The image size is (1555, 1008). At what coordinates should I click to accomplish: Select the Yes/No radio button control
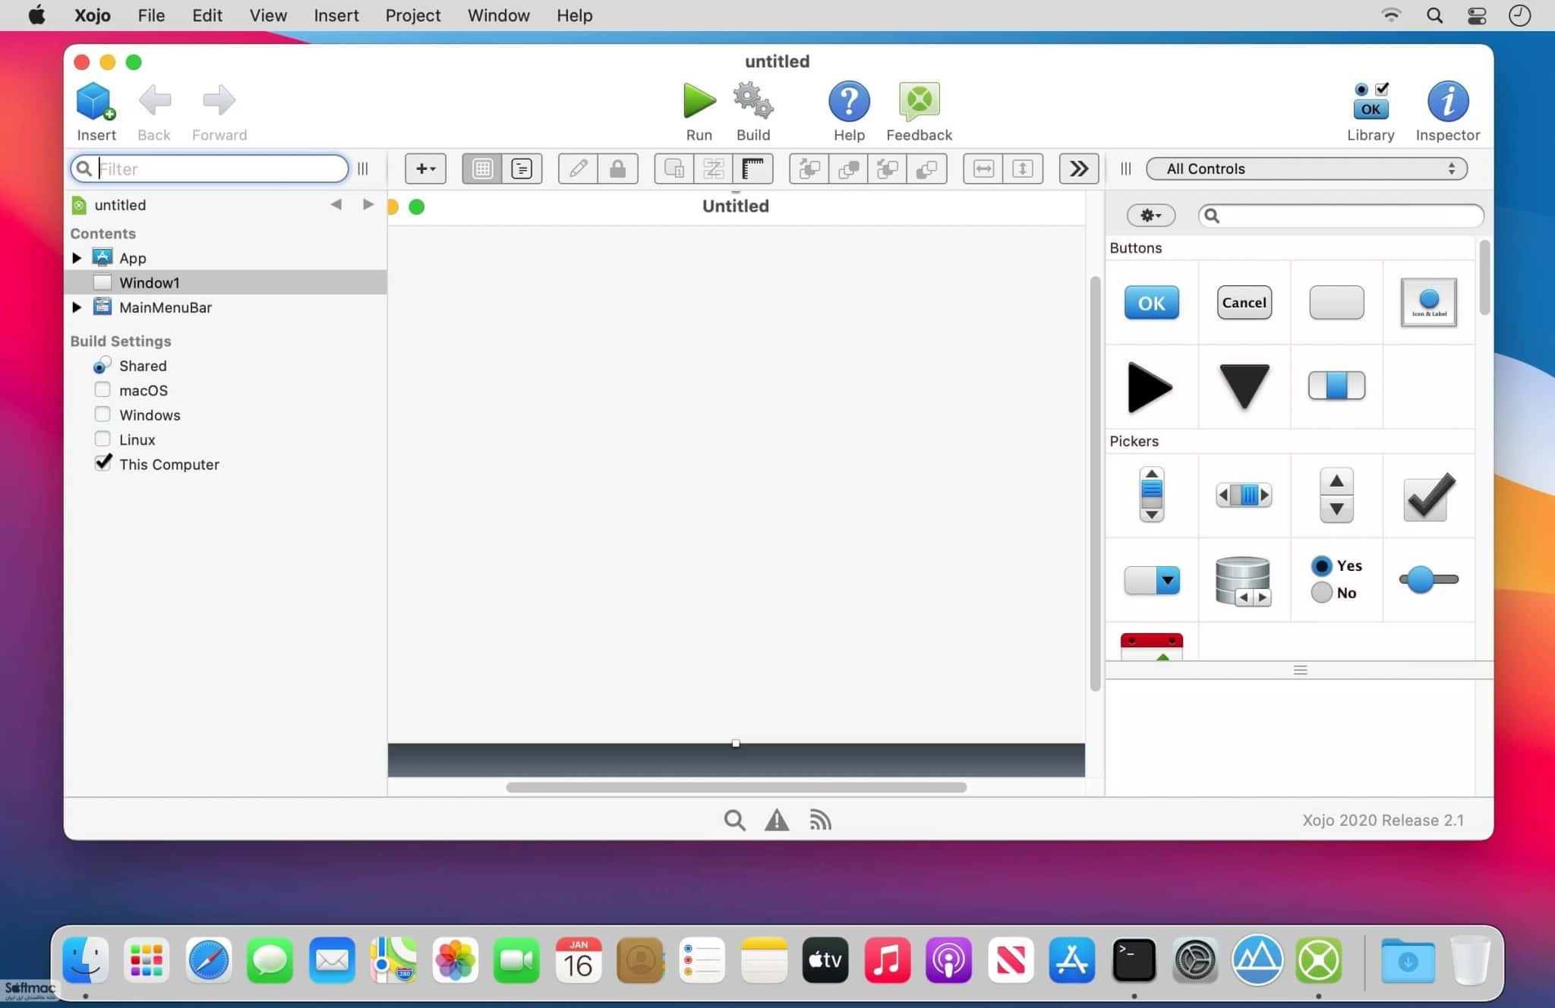click(1336, 579)
